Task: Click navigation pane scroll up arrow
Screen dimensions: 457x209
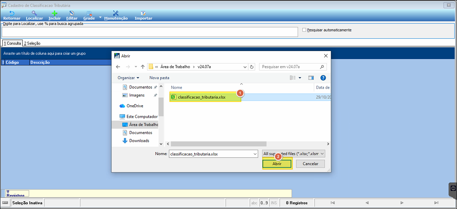Action: pos(161,86)
